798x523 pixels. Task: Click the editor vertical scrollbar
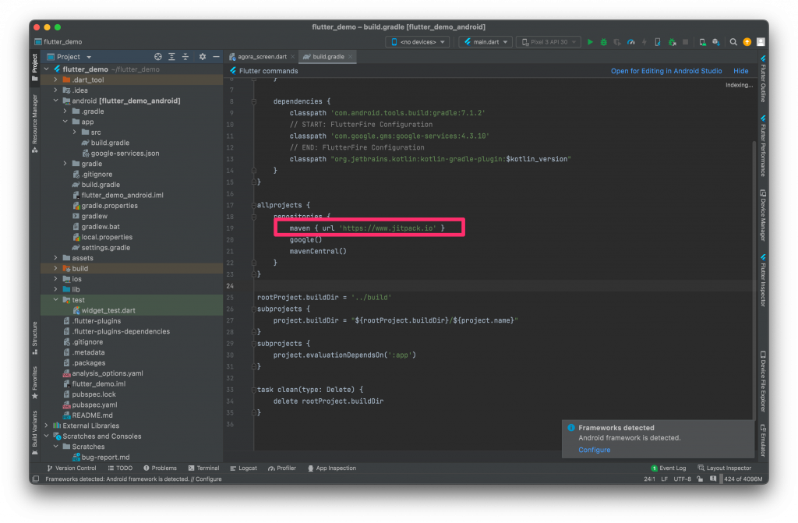click(x=754, y=280)
